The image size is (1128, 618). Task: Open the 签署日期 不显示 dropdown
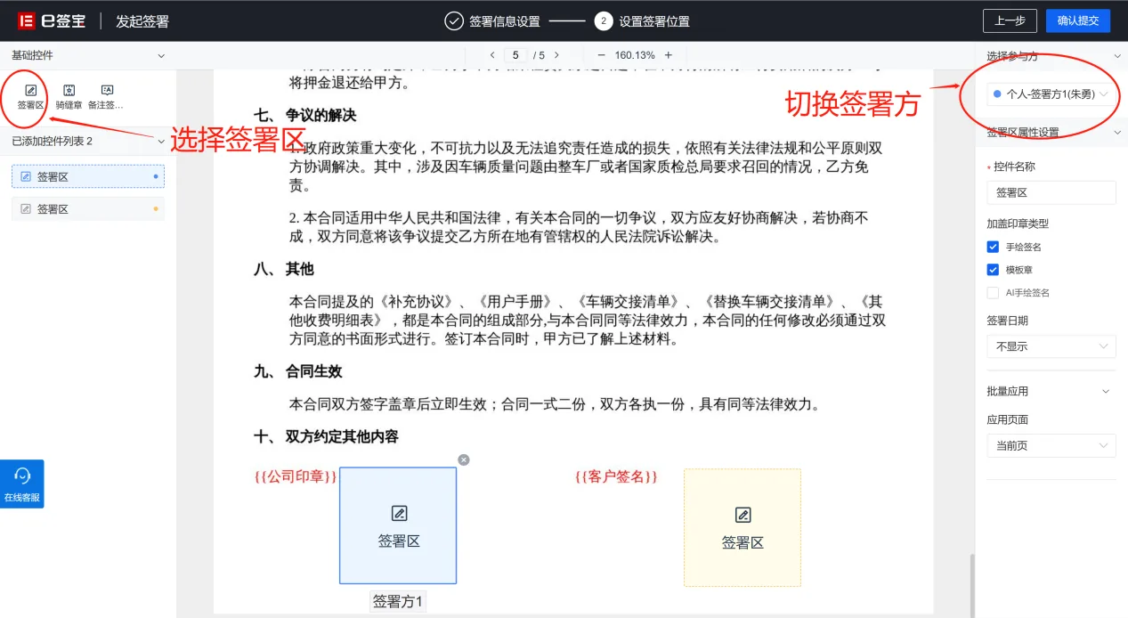(x=1051, y=346)
